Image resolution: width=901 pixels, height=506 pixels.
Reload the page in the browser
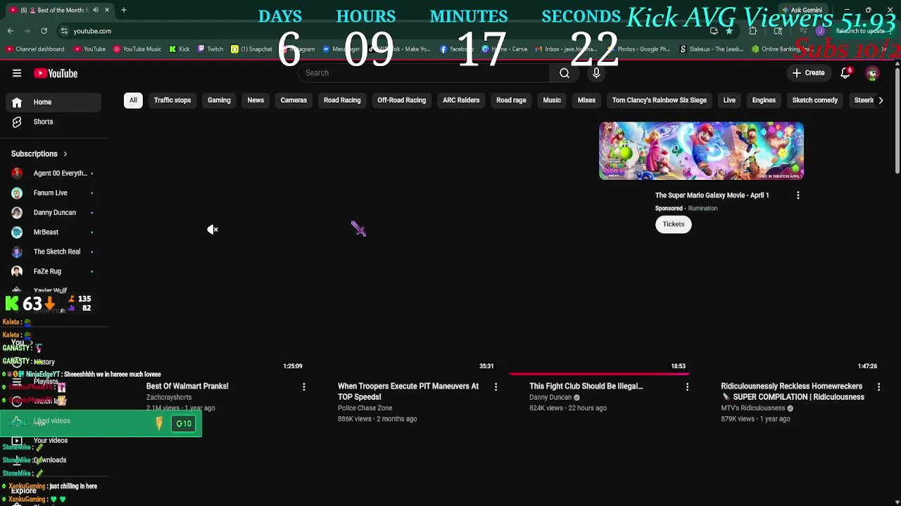[44, 31]
